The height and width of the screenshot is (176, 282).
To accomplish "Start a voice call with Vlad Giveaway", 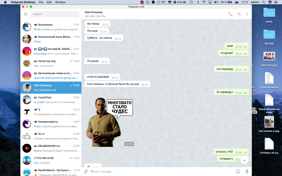I will [x=231, y=14].
